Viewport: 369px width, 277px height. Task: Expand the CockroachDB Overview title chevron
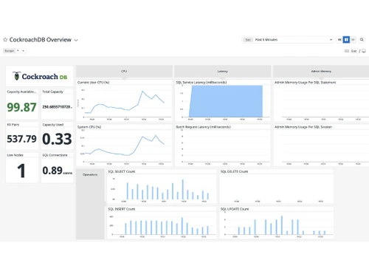(x=76, y=40)
